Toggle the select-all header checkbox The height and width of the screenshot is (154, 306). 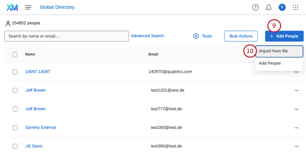pos(15,54)
